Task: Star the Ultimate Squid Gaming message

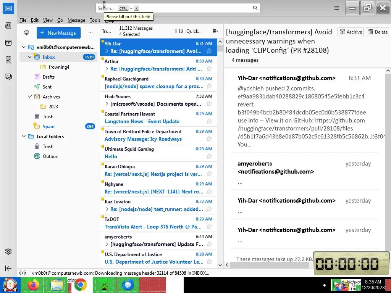Action: [209, 156]
